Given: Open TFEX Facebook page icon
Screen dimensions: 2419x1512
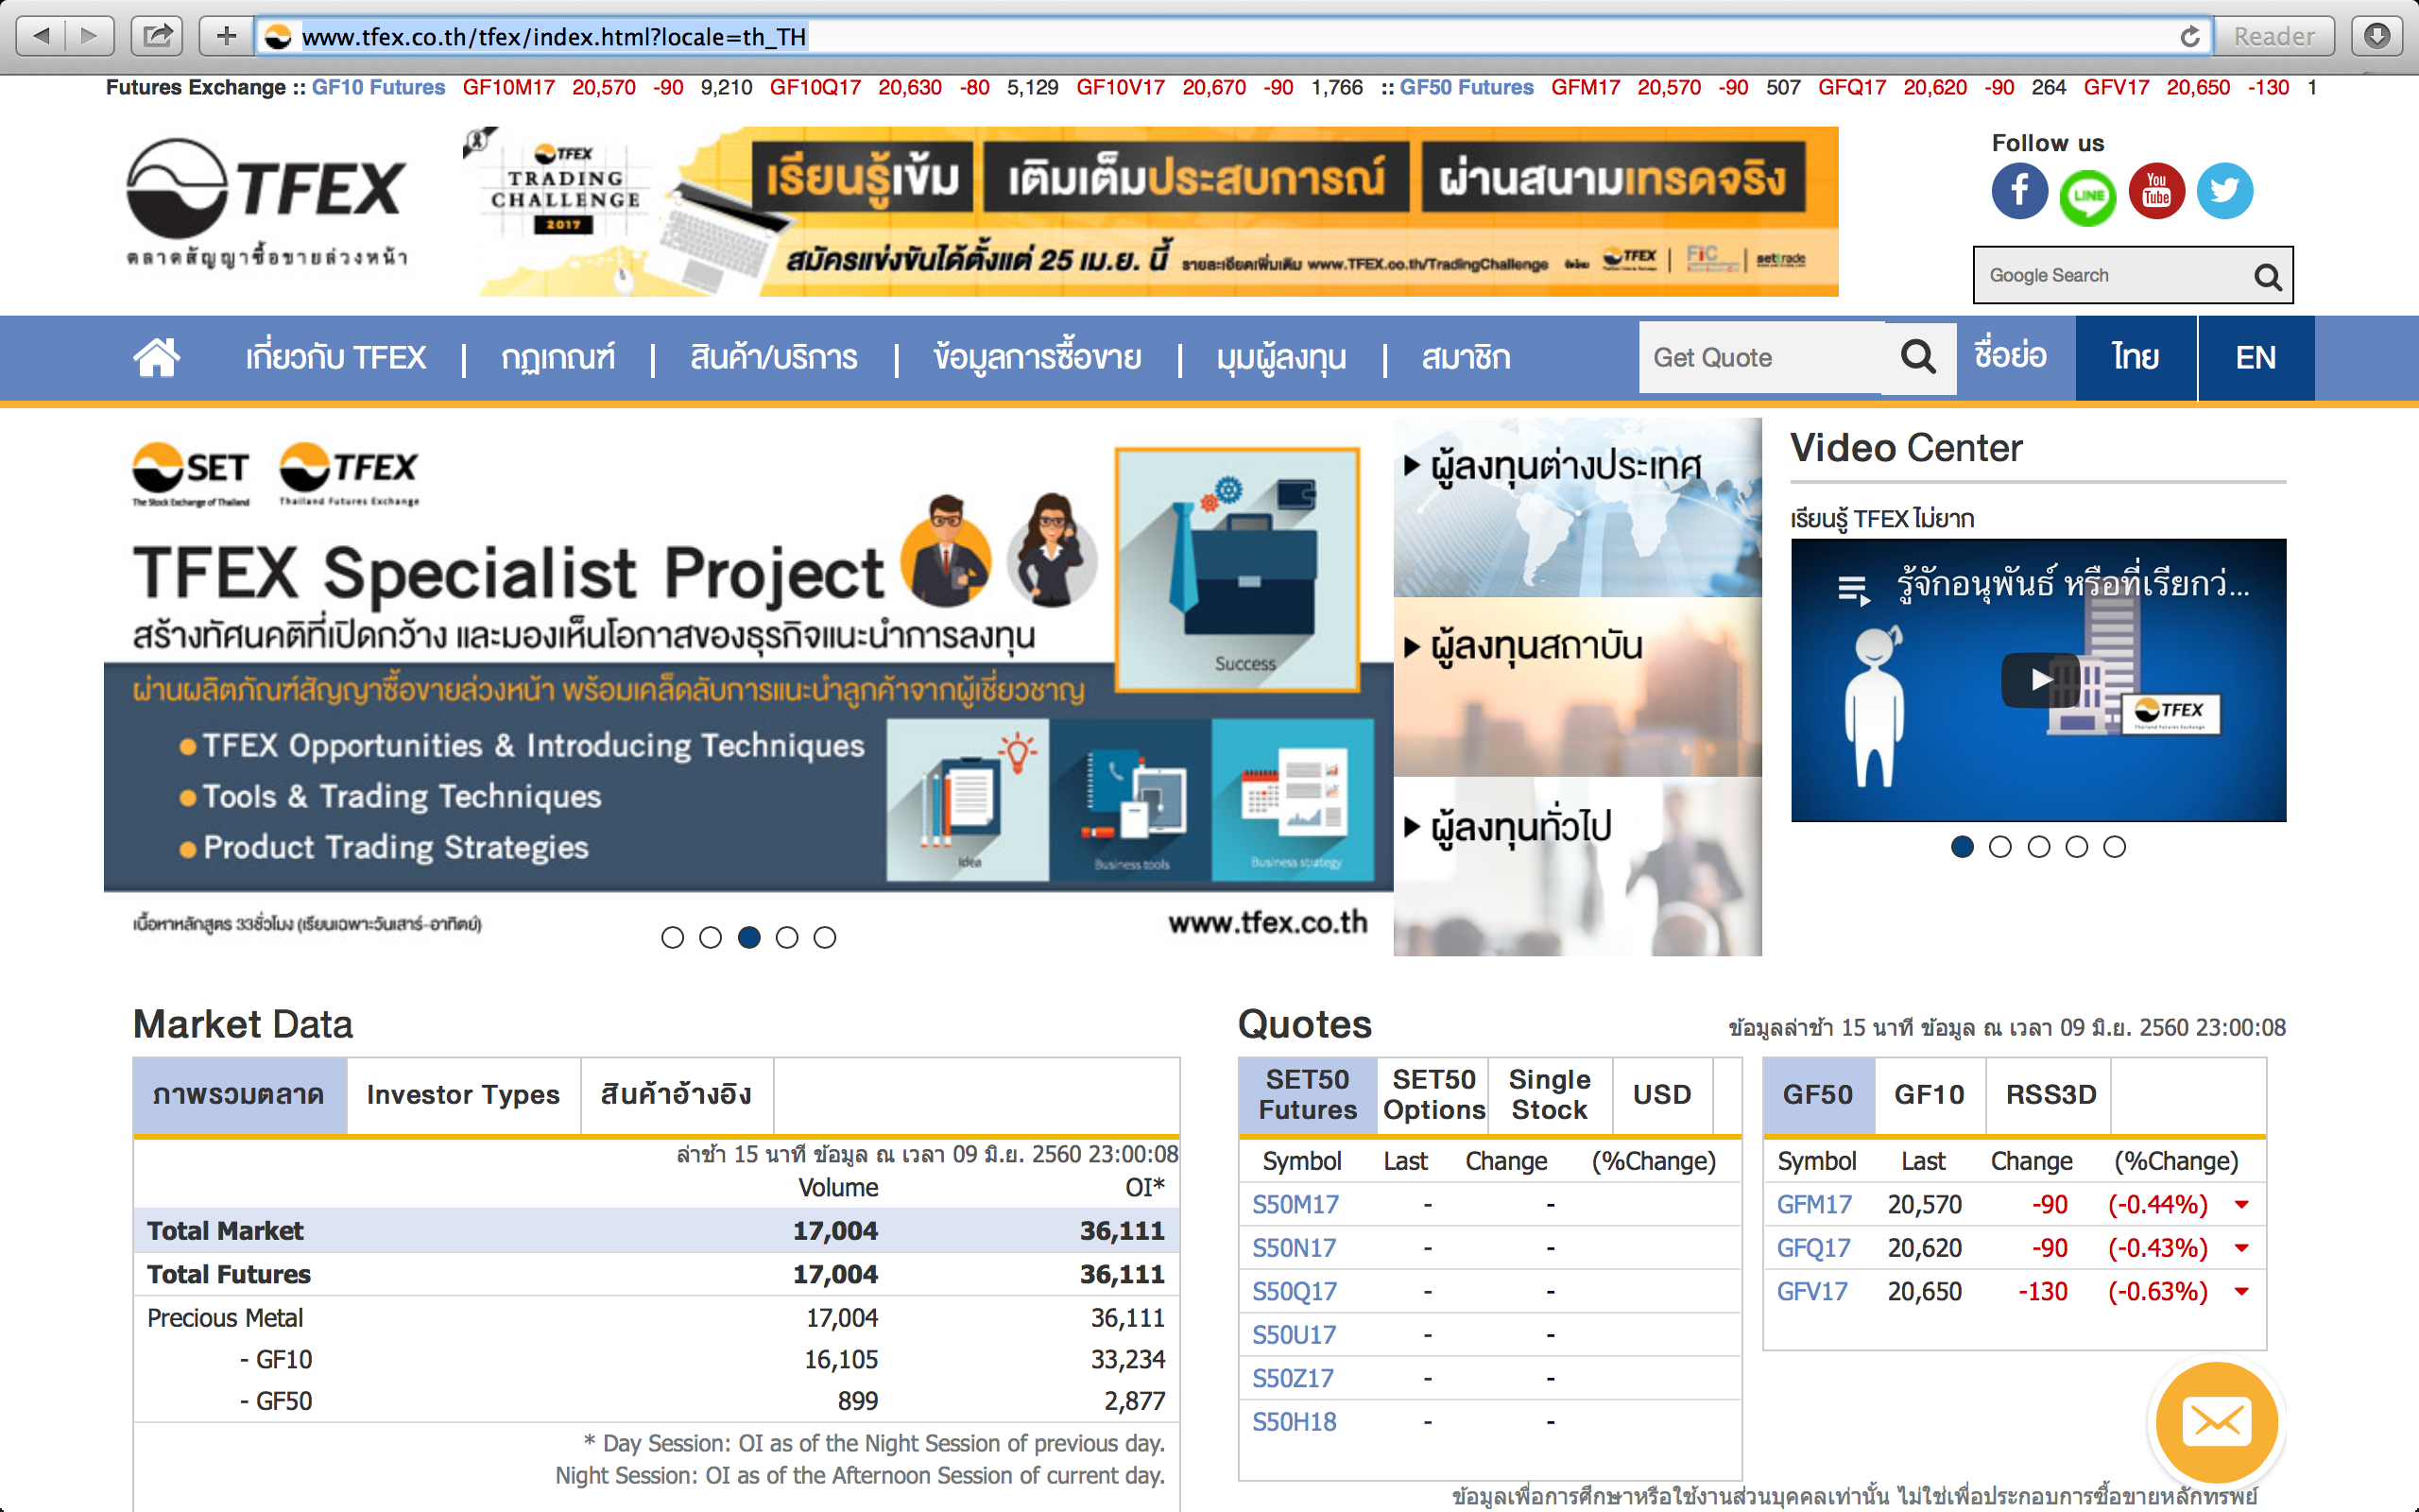Looking at the screenshot, I should (x=2019, y=191).
